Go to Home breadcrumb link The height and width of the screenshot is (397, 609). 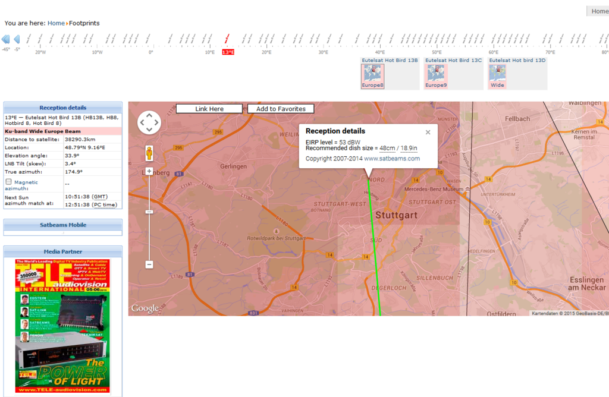[56, 23]
